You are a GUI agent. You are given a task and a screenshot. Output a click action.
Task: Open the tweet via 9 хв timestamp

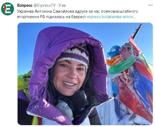(62, 5)
